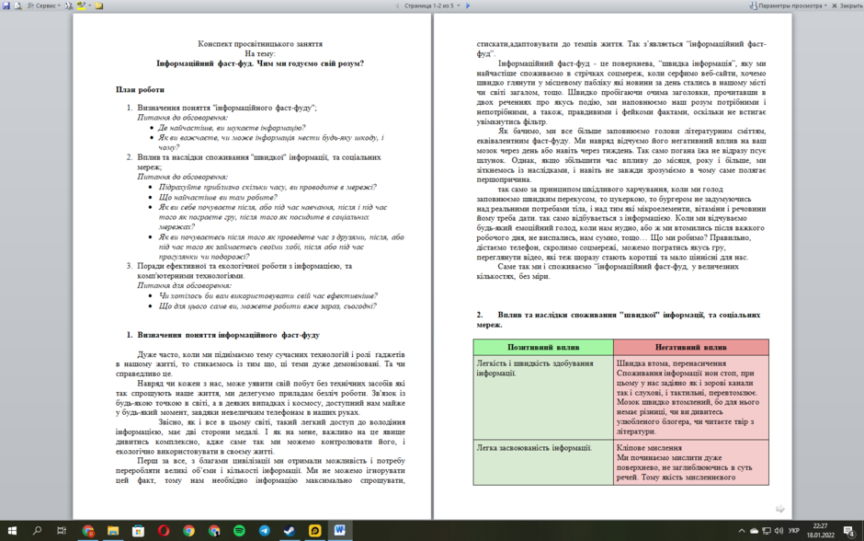Open Steam from taskbar
Image resolution: width=864 pixels, height=541 pixels.
290,531
